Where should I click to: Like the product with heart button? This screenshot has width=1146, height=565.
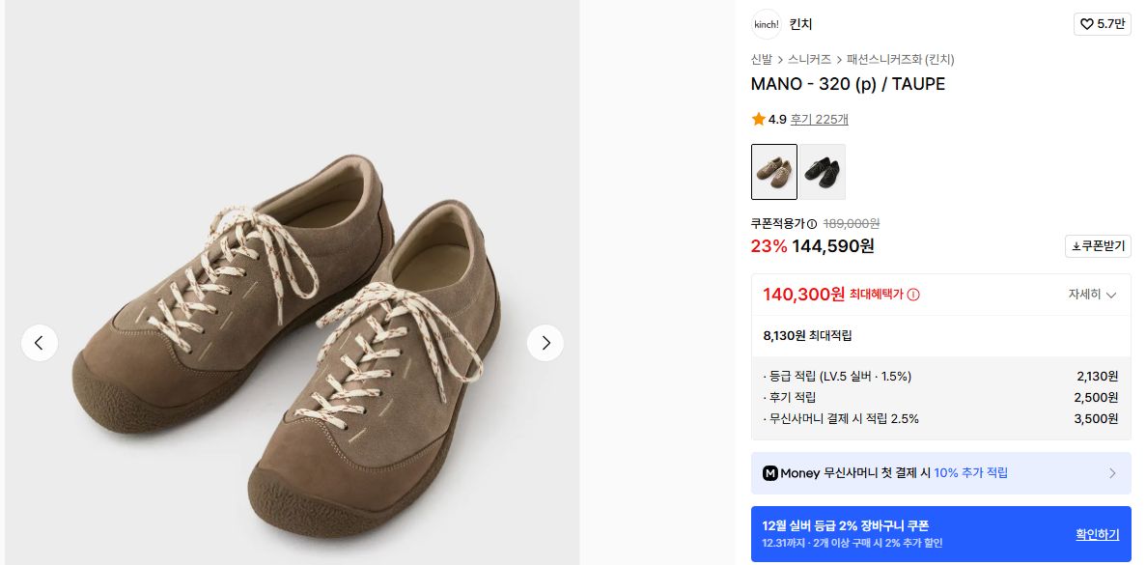(x=1102, y=24)
